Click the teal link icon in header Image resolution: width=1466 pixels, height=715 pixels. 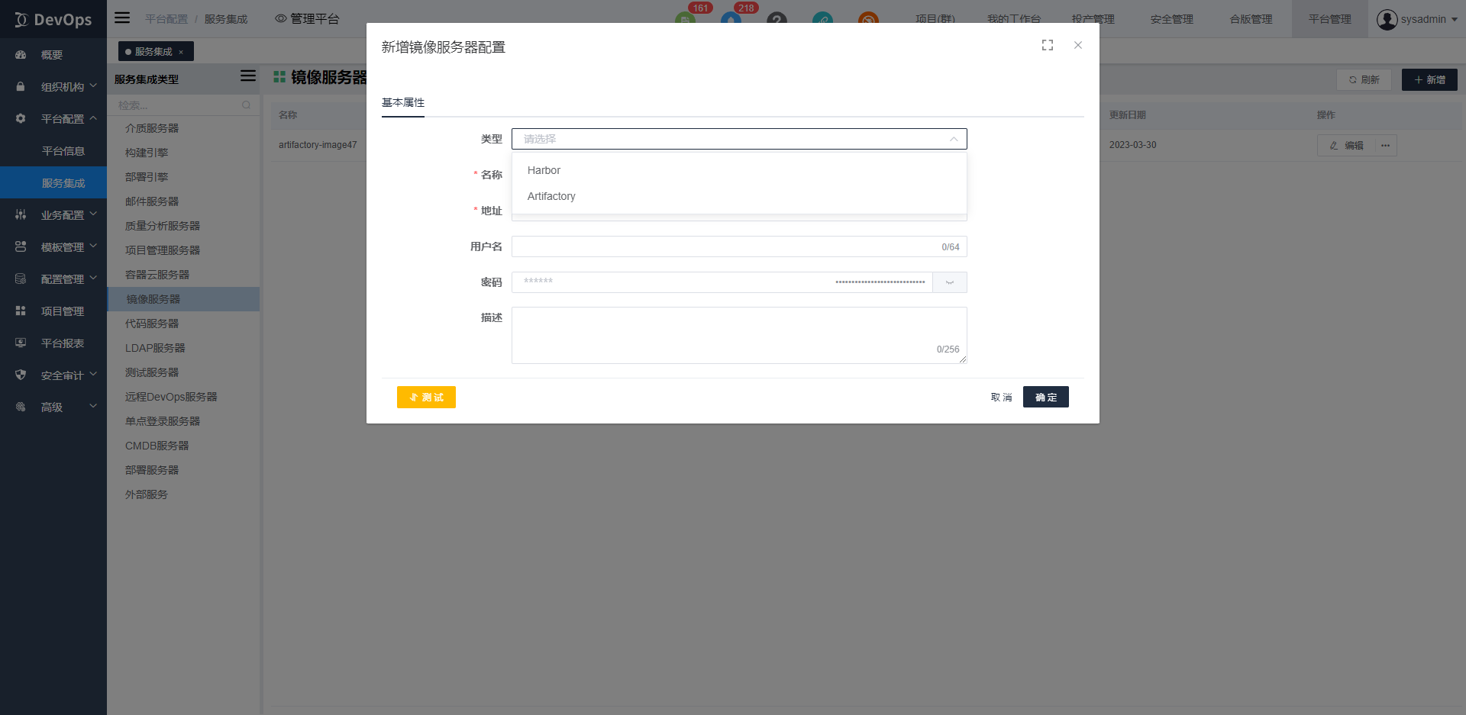822,20
